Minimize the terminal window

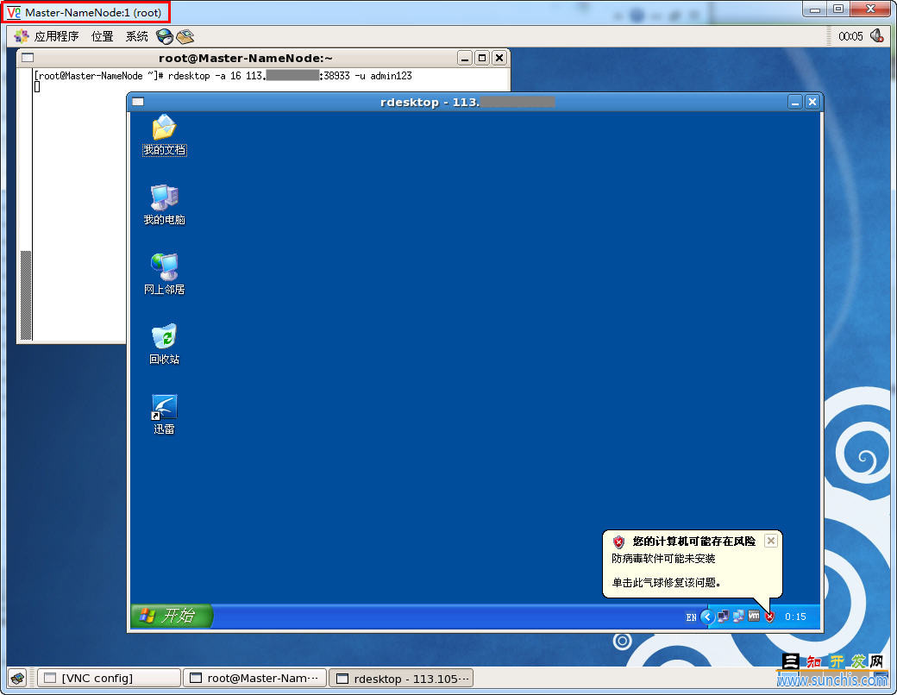[x=465, y=58]
